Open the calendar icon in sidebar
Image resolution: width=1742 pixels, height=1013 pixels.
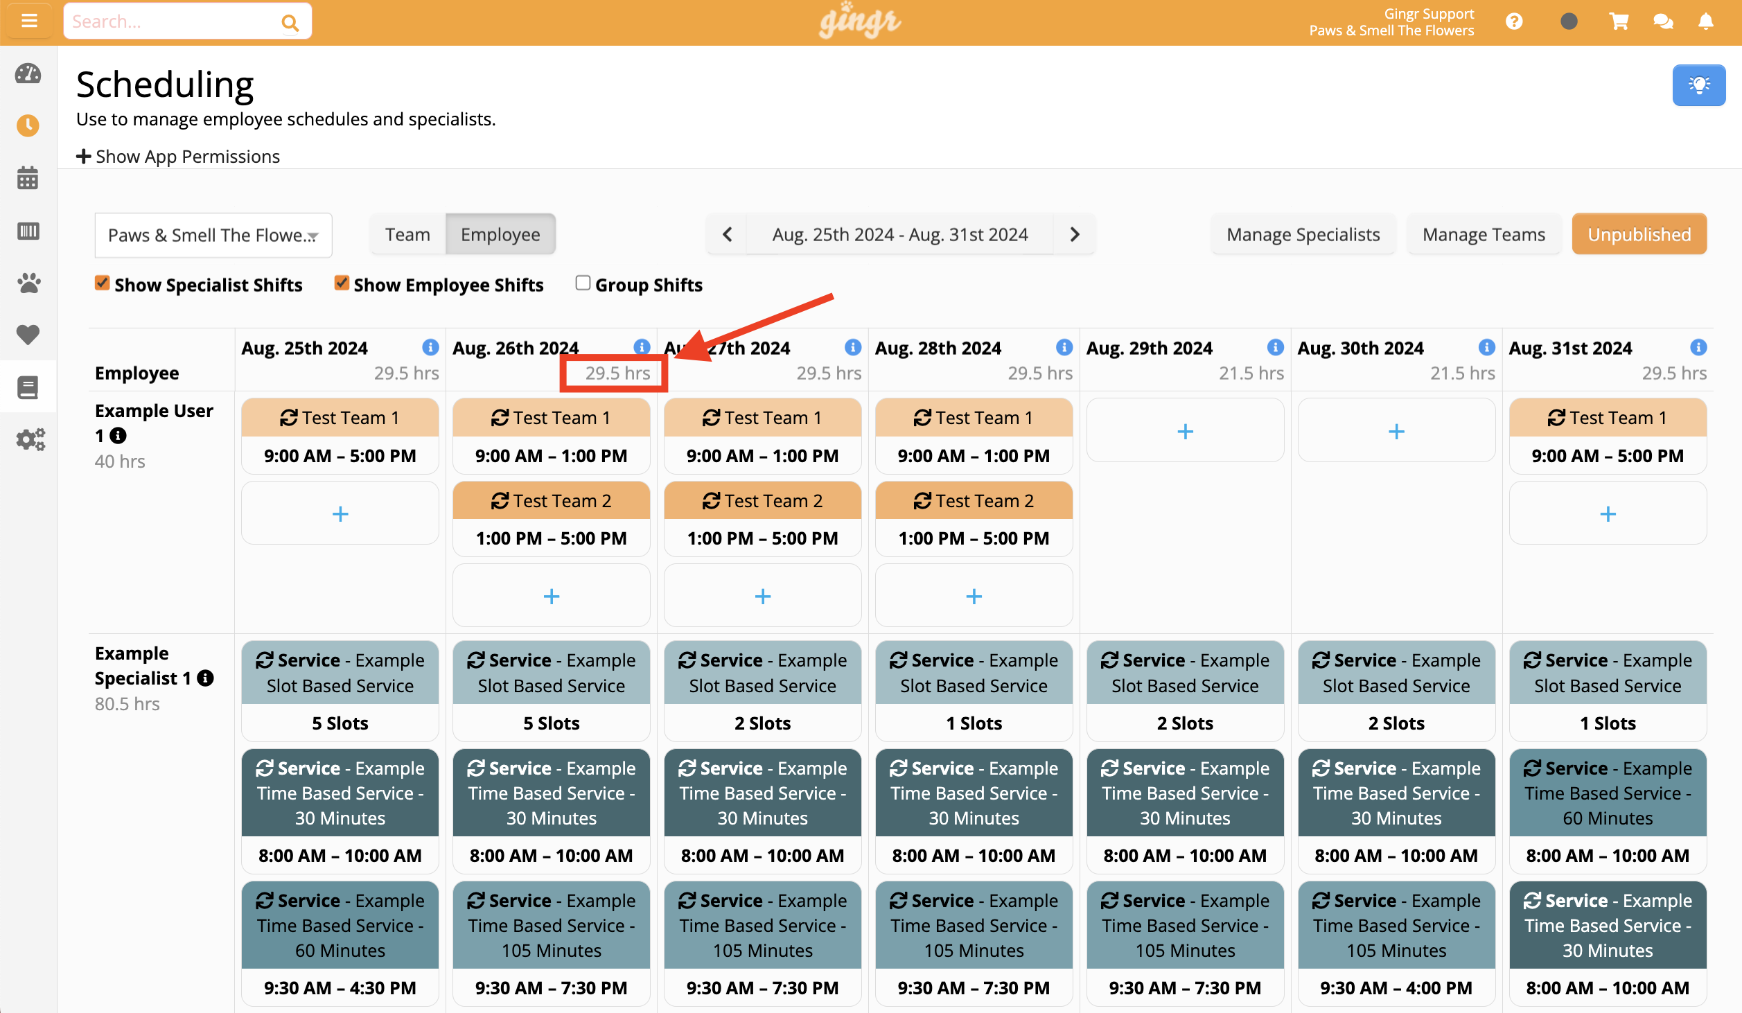[28, 178]
